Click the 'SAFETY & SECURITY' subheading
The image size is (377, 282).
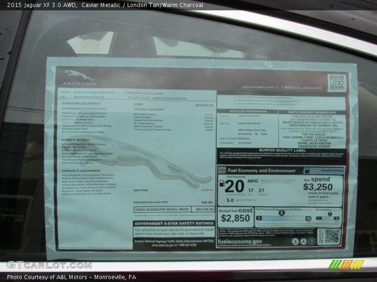(75, 140)
